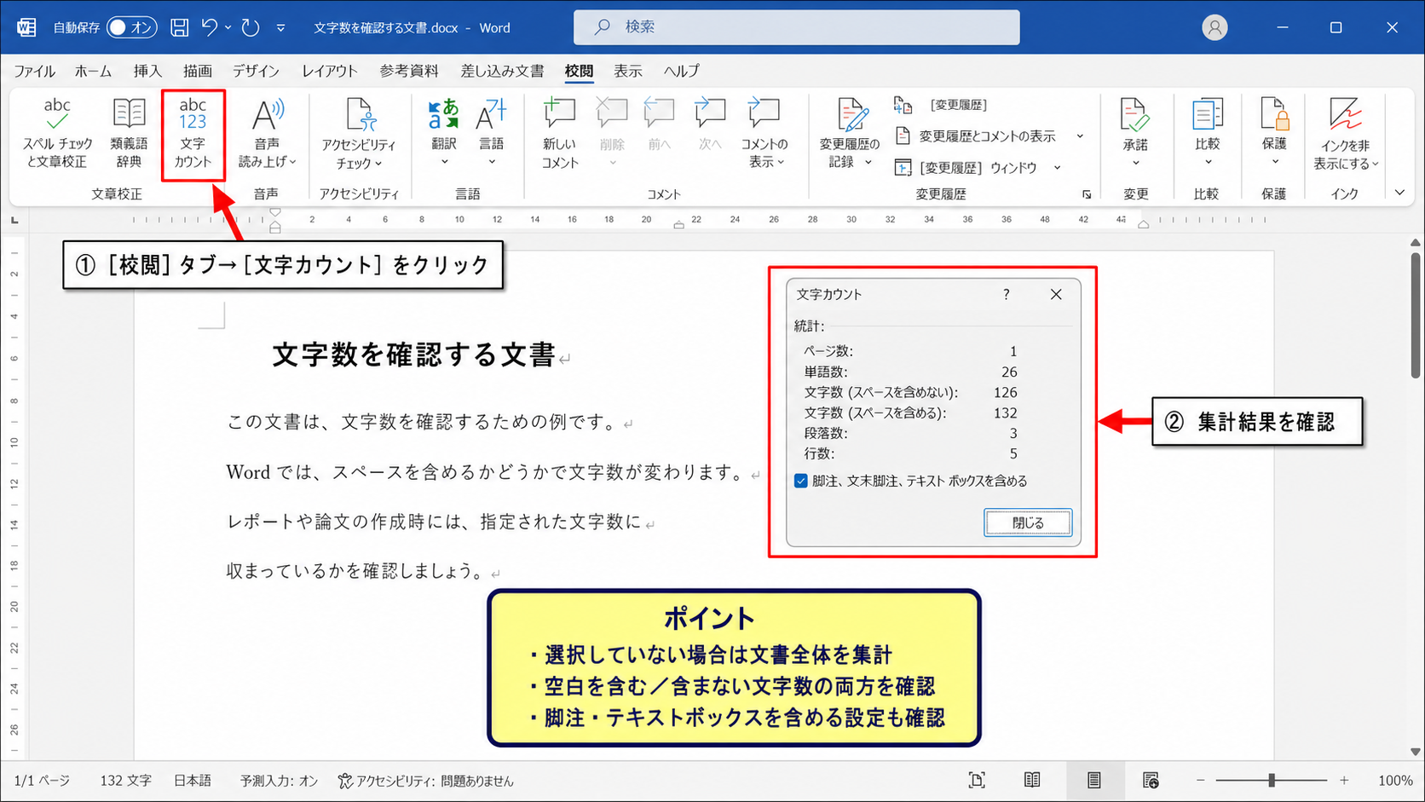
Task: Expand the Undo history dropdown arrow
Action: pos(228,27)
